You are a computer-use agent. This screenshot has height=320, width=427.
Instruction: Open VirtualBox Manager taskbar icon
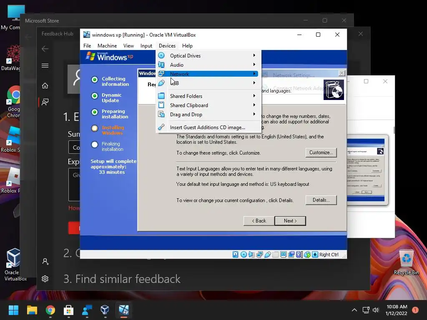pos(105,310)
